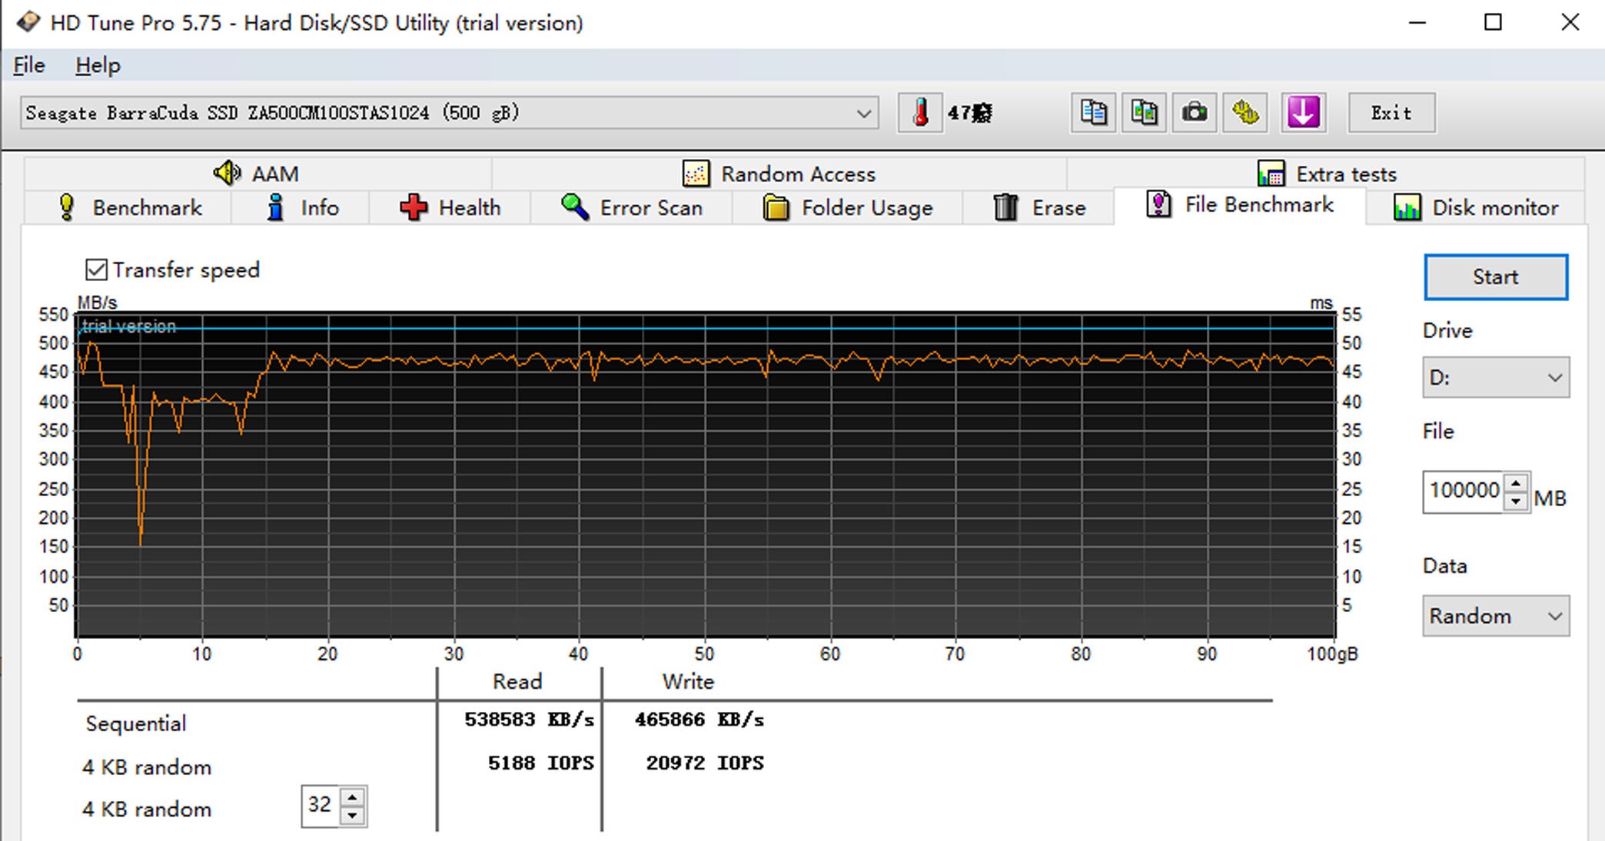Open the AAM speaker tab

coord(257,174)
